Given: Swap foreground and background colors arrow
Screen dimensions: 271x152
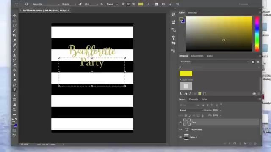Looking at the screenshot, I should (x=16, y=119).
